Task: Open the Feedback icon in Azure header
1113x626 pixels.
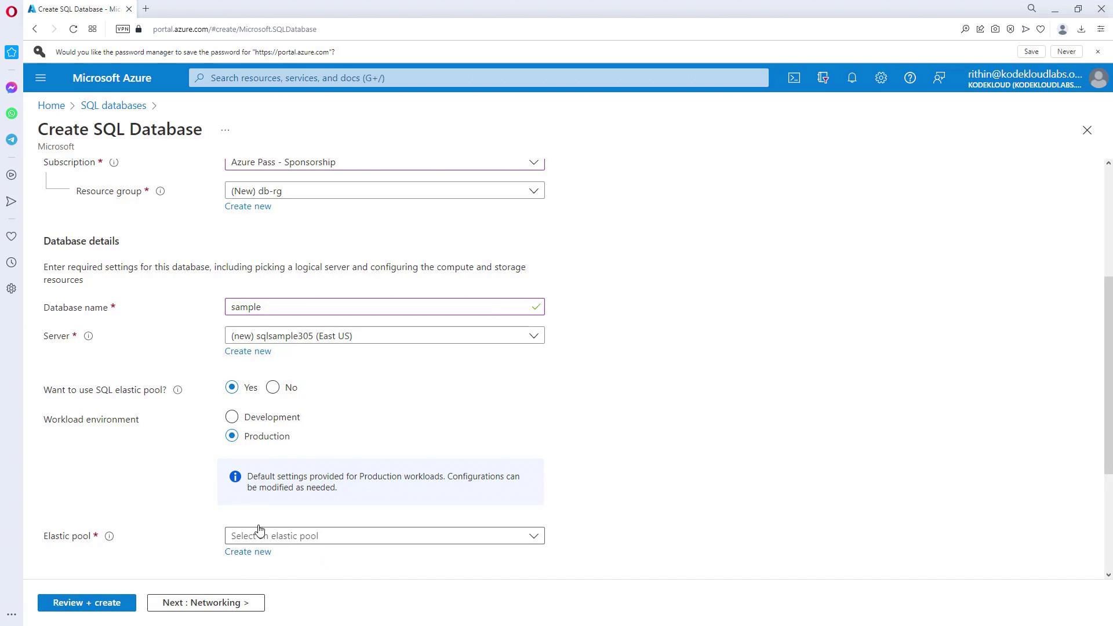Action: tap(939, 78)
